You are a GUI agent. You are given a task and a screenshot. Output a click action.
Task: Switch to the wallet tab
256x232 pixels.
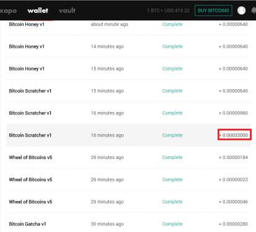[x=38, y=11]
